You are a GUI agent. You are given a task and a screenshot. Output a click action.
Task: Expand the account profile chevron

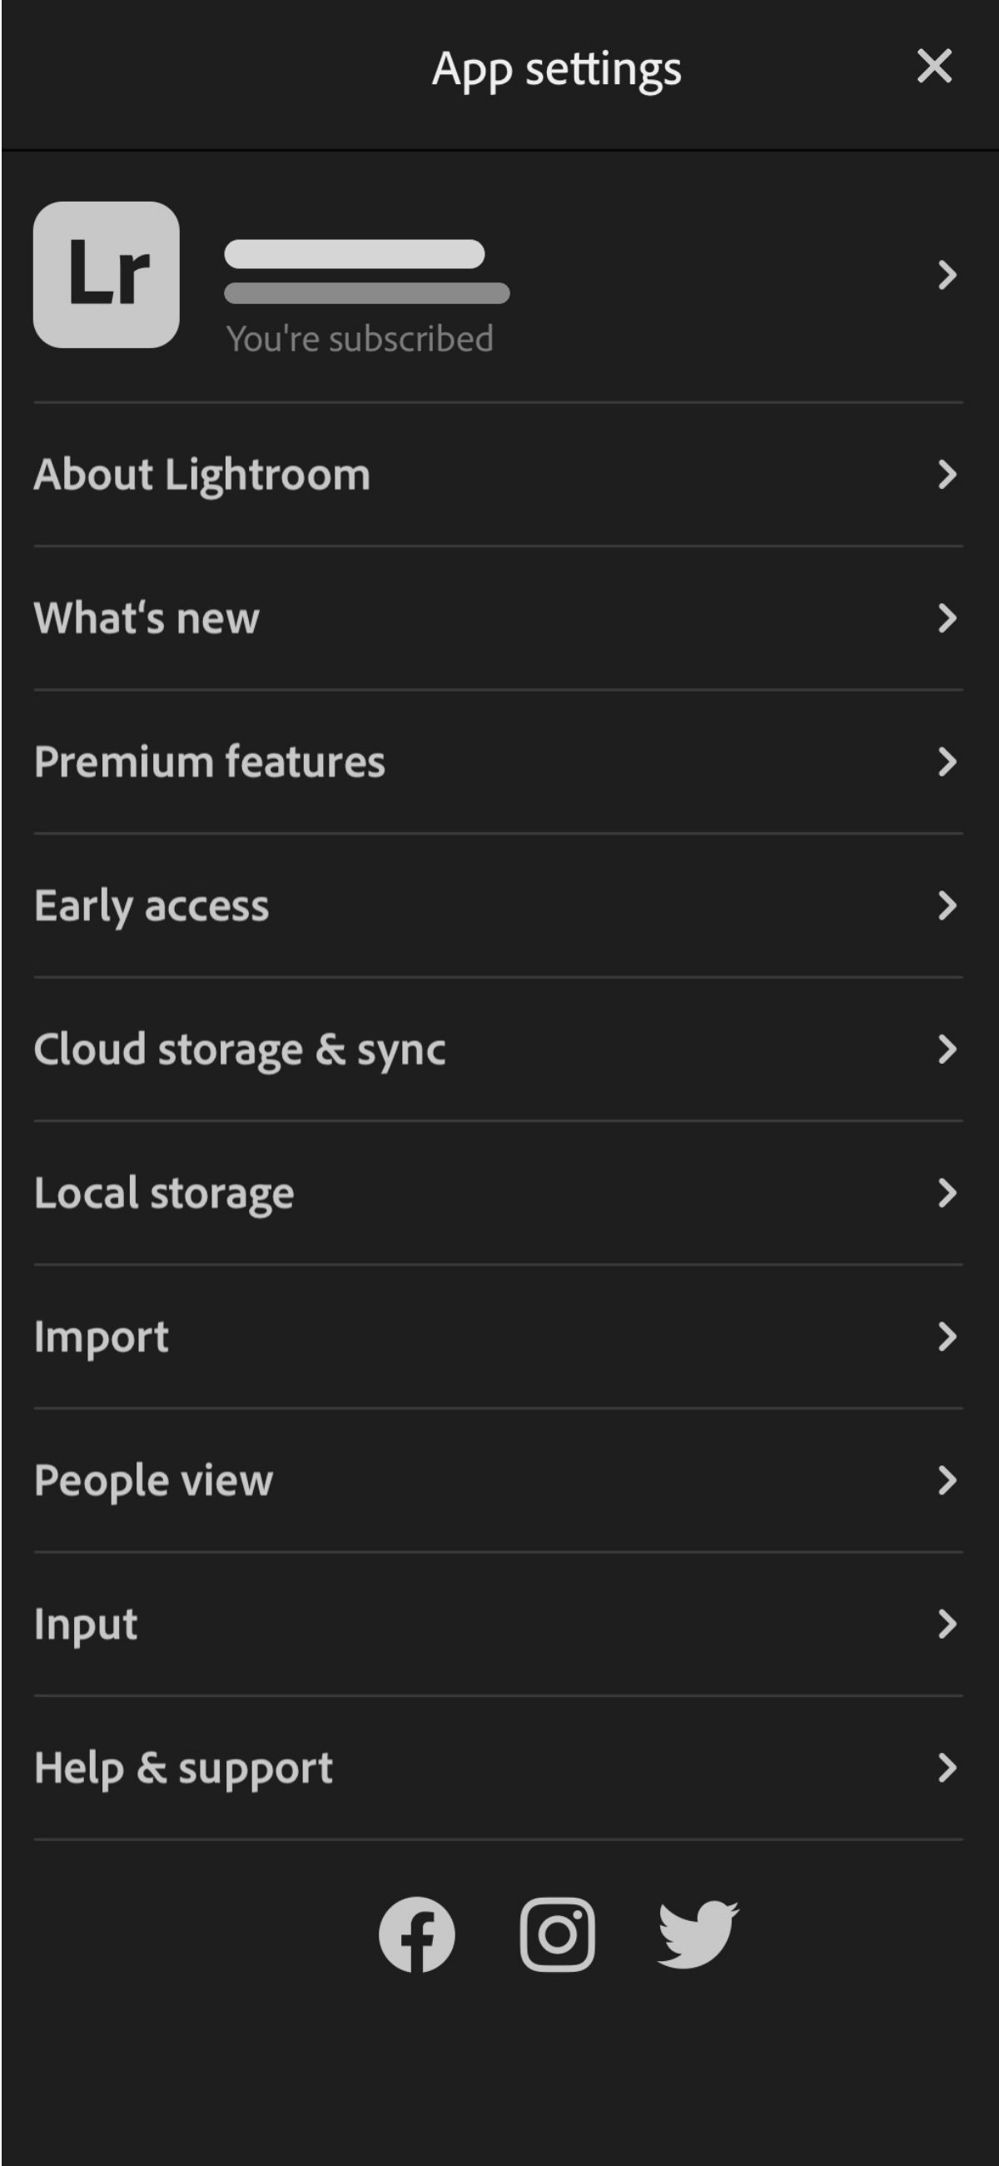point(947,275)
